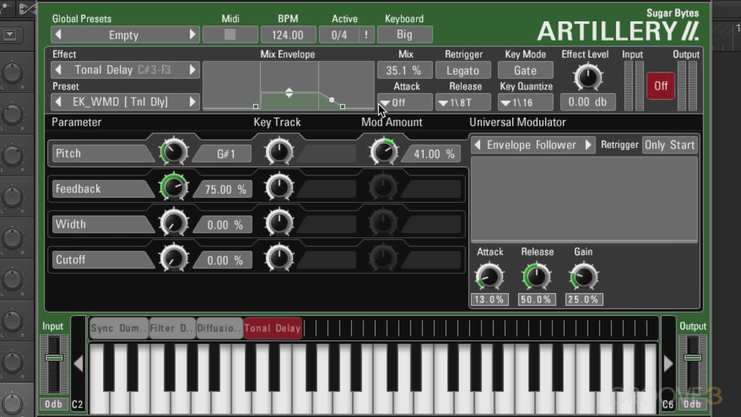Click the Mix Envelope sustain level handle
The width and height of the screenshot is (741, 417).
point(289,93)
